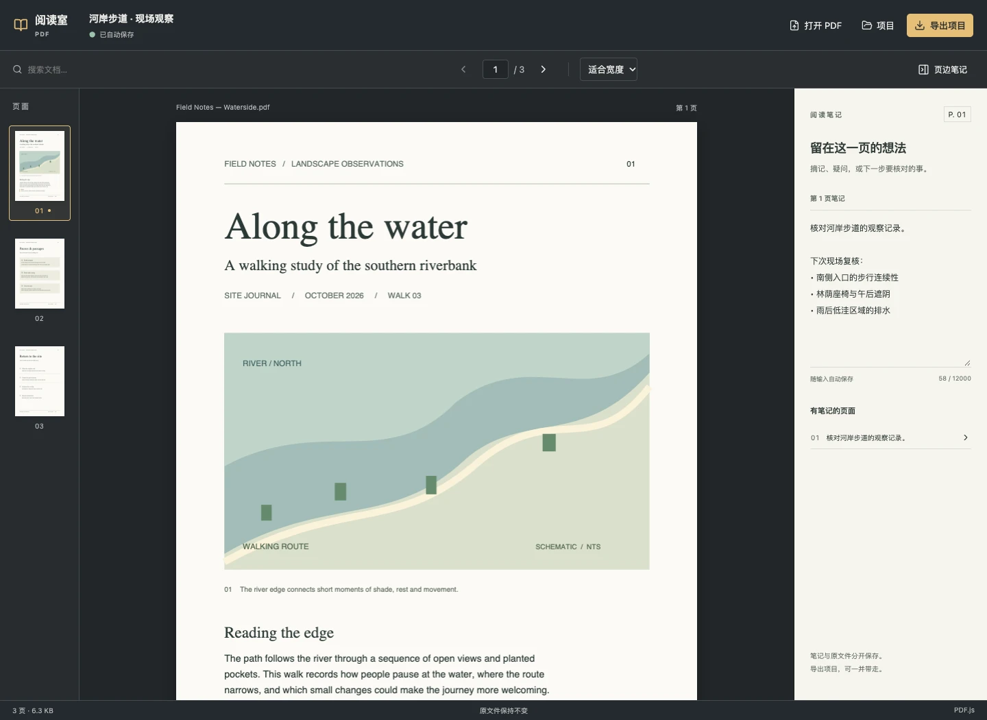Image resolution: width=987 pixels, height=720 pixels.
Task: Click the 已自动保存 status text
Action: pyautogui.click(x=117, y=34)
